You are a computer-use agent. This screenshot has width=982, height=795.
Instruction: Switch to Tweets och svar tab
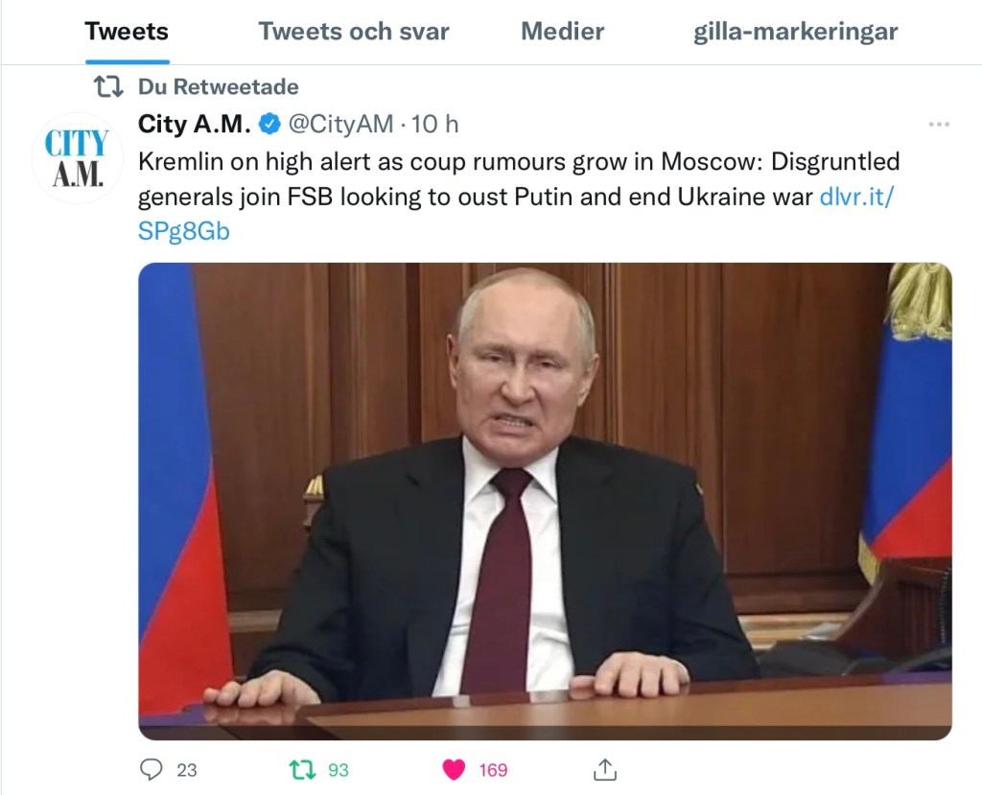[353, 32]
